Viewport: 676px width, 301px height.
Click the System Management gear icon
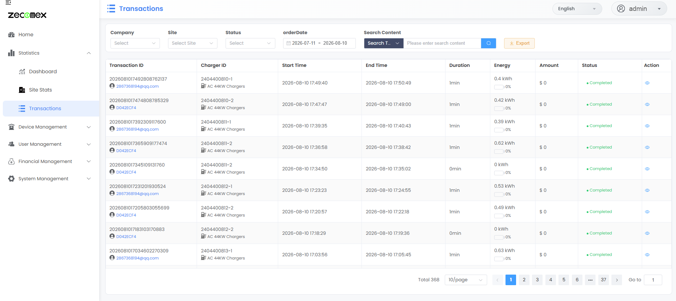(11, 179)
